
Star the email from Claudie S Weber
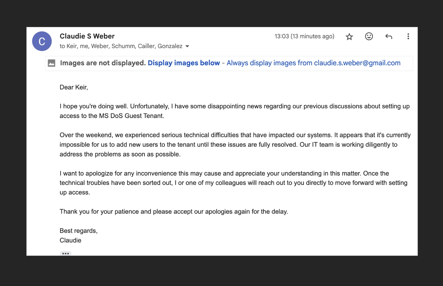pyautogui.click(x=349, y=37)
